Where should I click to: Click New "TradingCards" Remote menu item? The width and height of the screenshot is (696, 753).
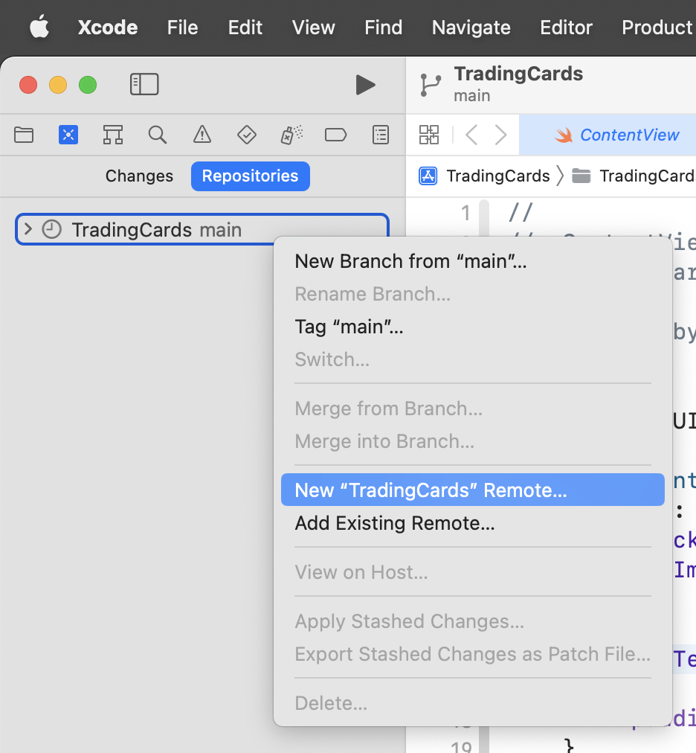coord(431,490)
